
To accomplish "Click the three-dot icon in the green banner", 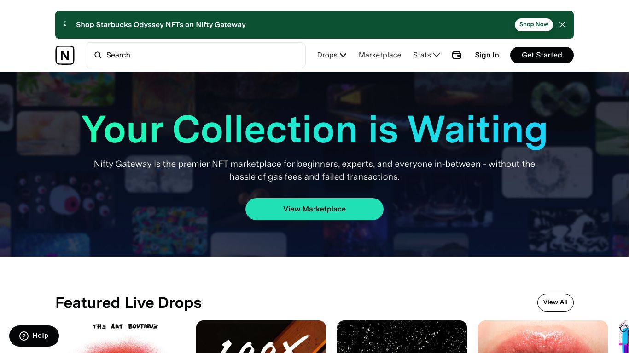I will 65,24.
